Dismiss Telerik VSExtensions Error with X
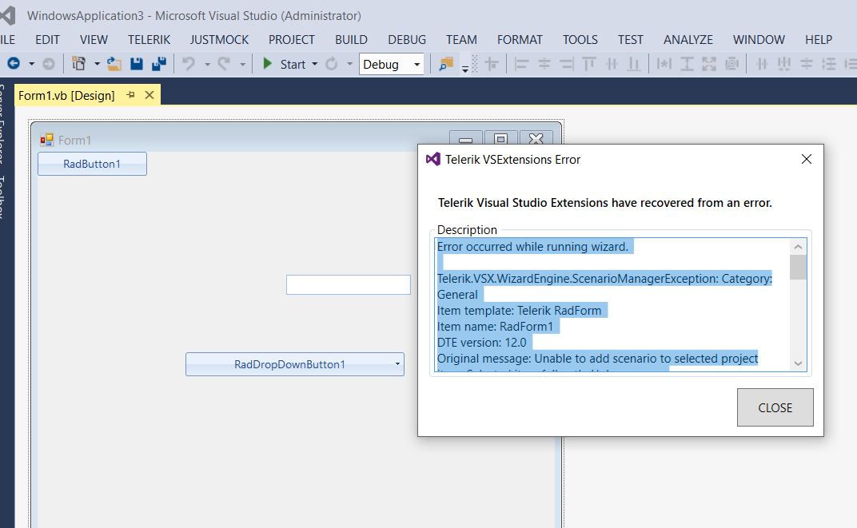 (x=806, y=159)
